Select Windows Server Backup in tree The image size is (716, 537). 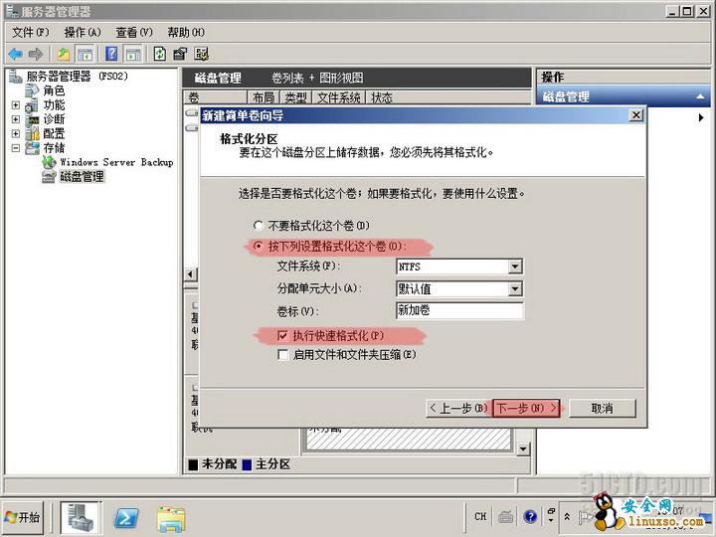[x=115, y=162]
